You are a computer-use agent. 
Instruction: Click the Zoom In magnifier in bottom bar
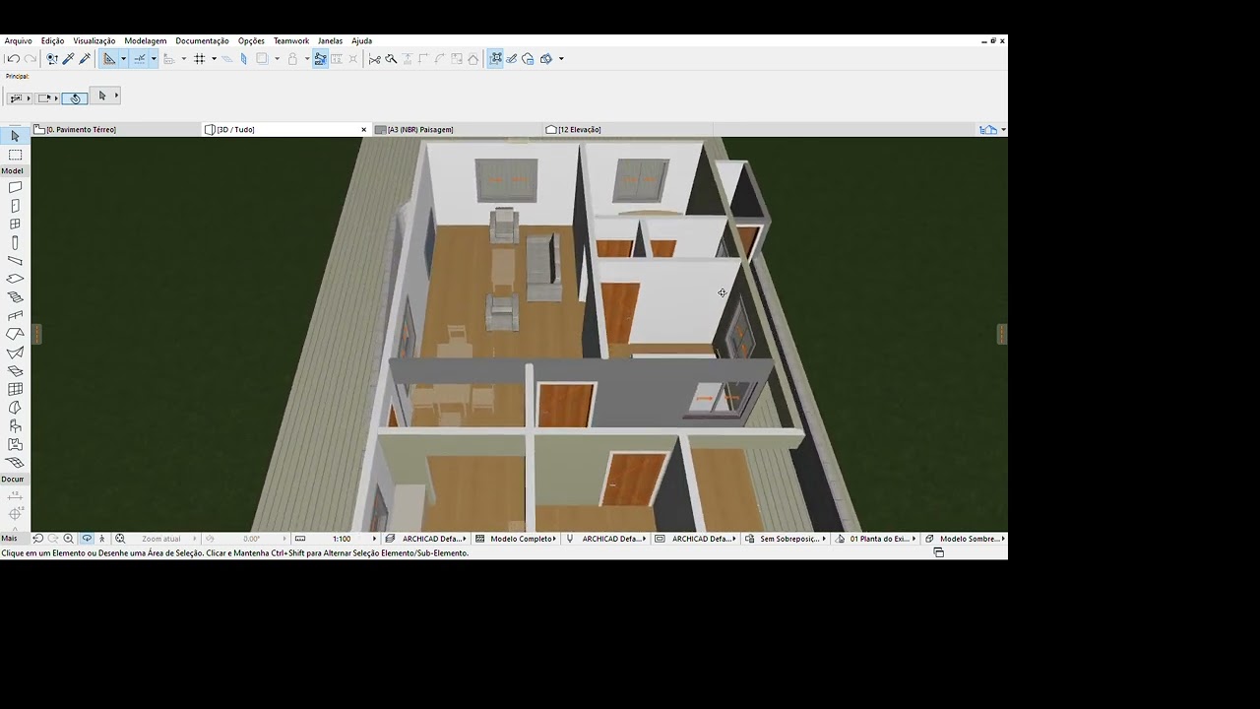(69, 539)
